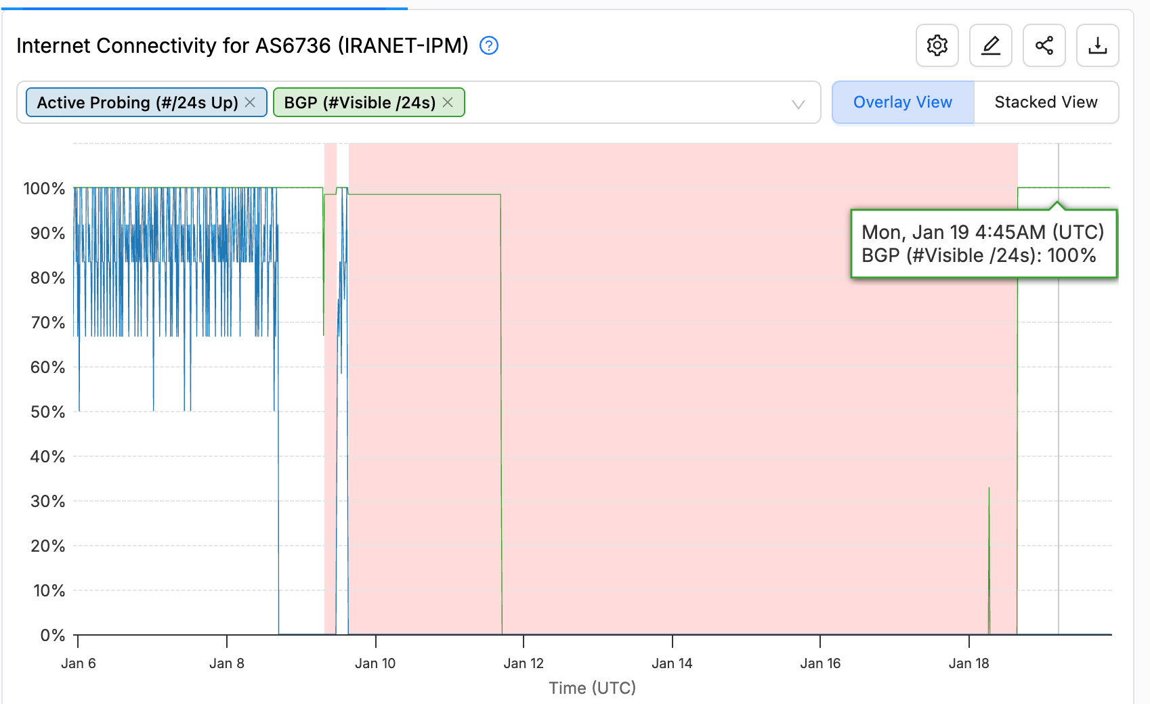Click the BGP (#Visible /24s) tag label
This screenshot has width=1150, height=704.
point(360,102)
